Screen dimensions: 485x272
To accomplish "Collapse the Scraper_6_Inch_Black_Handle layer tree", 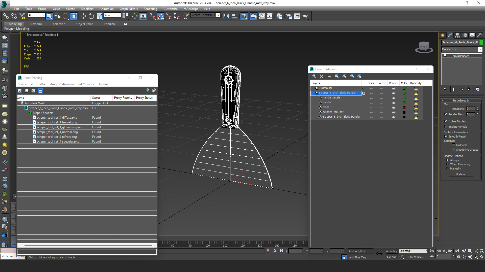I will 312,93.
